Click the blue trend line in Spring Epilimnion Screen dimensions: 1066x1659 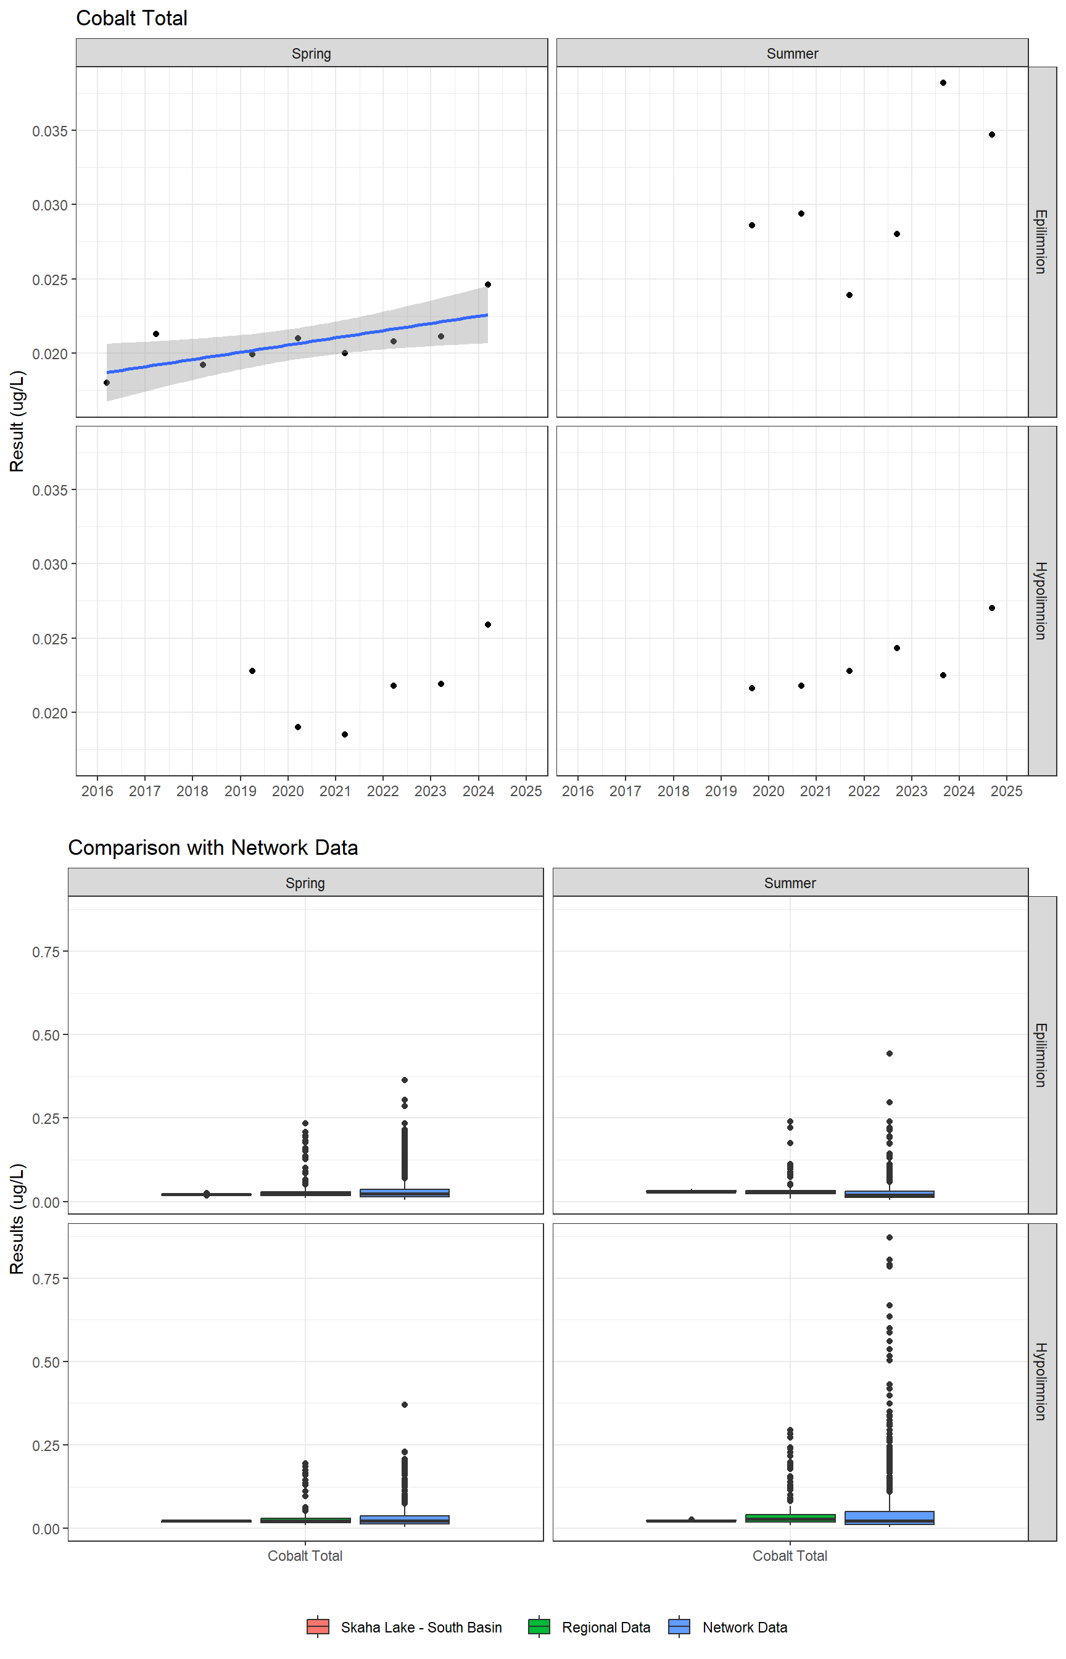[x=297, y=343]
